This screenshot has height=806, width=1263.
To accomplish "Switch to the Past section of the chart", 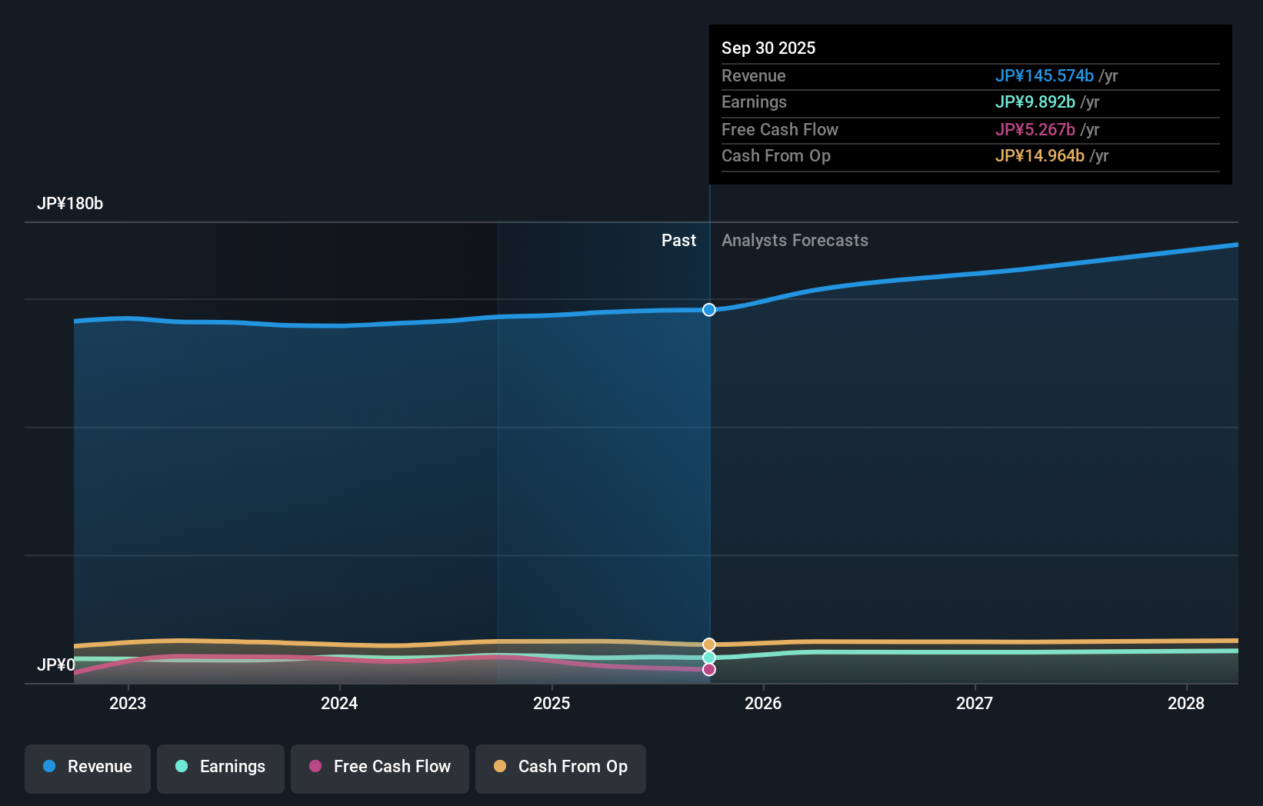I will (678, 240).
